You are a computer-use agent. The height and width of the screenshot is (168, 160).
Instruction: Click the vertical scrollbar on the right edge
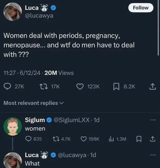click(x=158, y=28)
